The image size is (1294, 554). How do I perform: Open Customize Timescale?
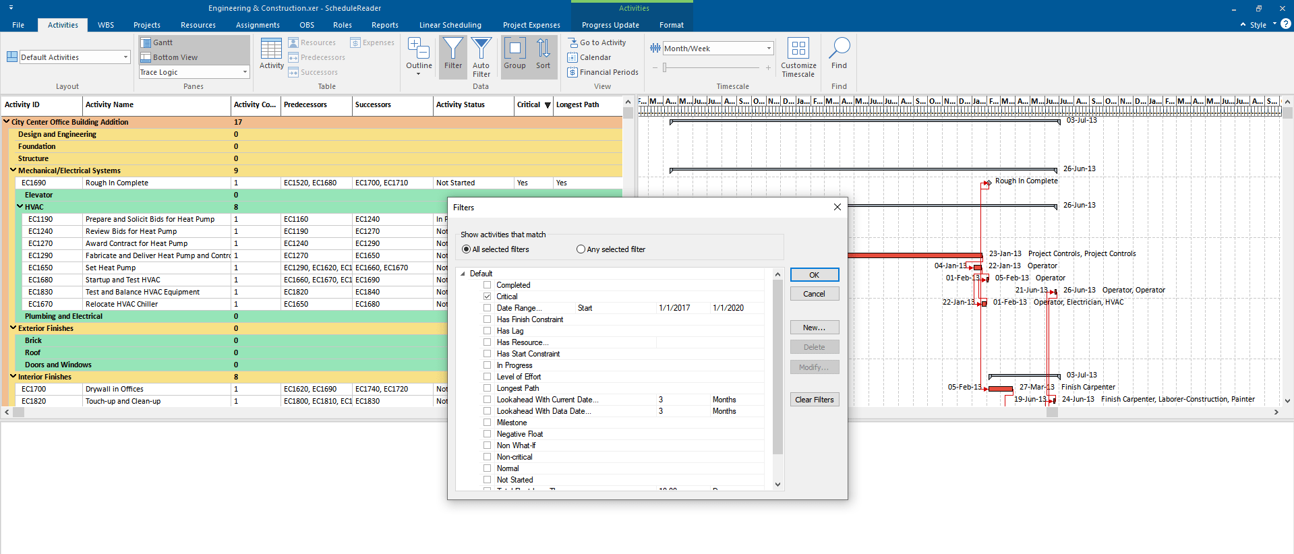(798, 57)
